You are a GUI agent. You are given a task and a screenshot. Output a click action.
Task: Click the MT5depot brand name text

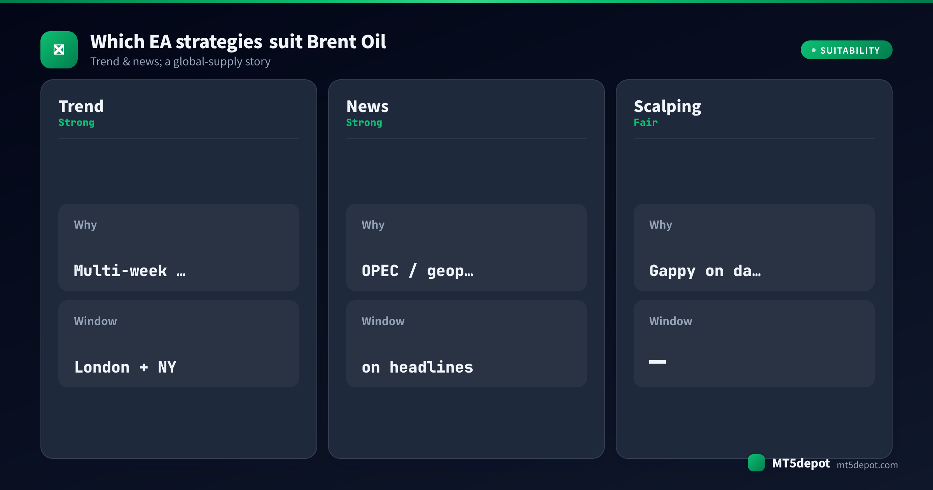(801, 463)
